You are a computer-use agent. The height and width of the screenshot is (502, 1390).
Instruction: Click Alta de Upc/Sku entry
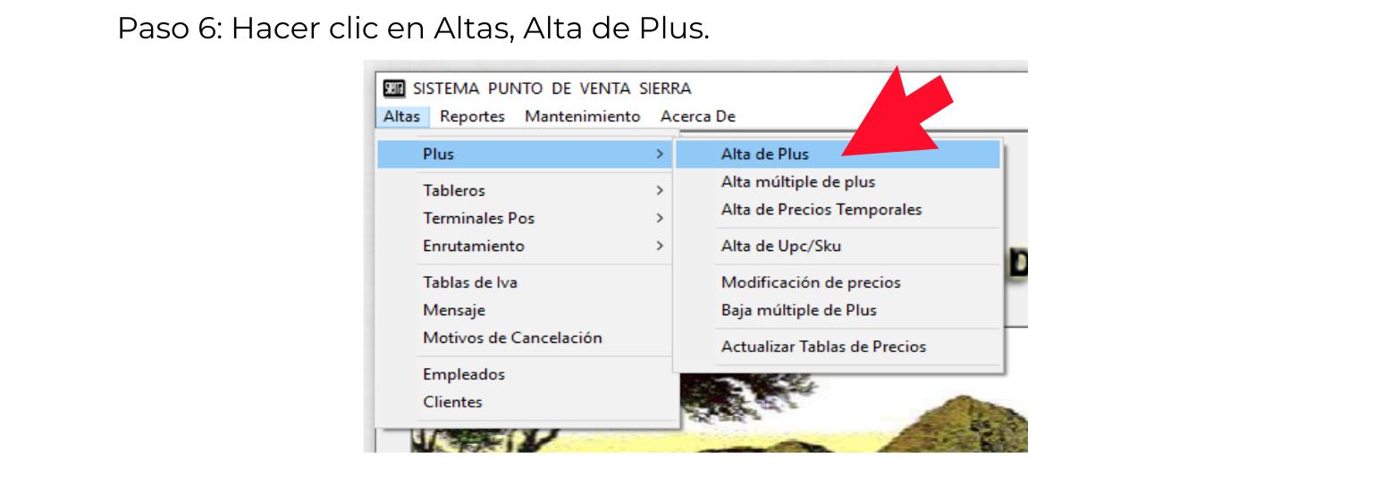[780, 247]
